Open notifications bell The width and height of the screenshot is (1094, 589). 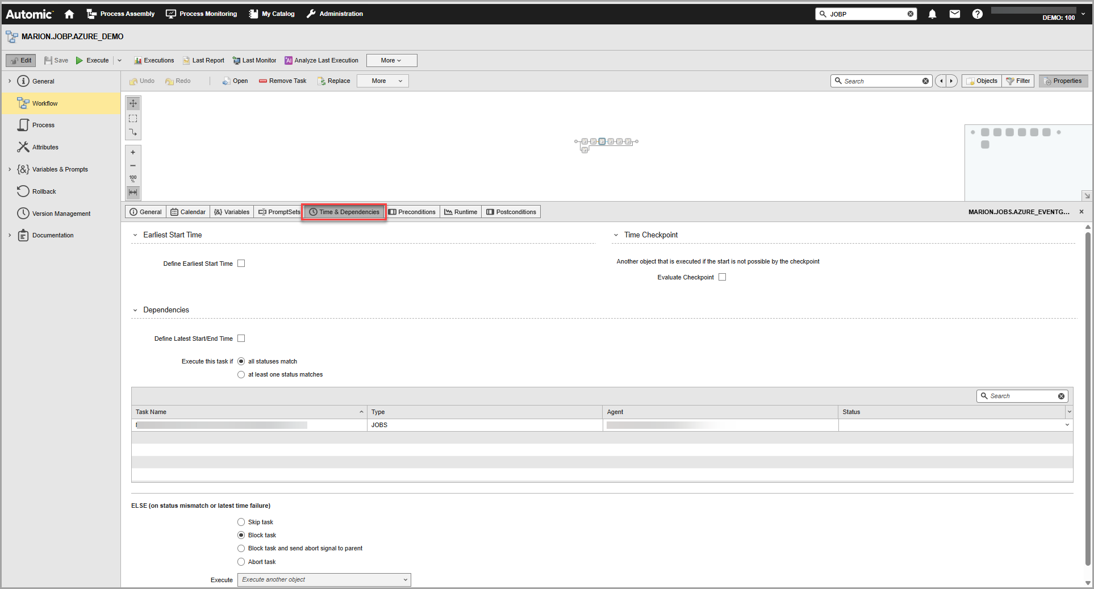click(x=932, y=14)
